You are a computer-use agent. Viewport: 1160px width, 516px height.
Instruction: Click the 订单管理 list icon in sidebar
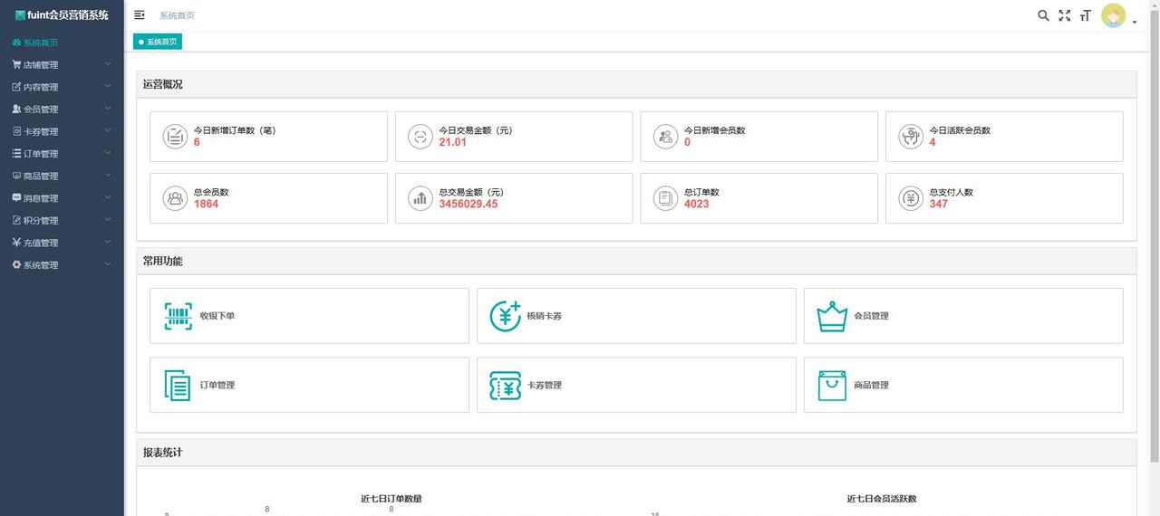coord(16,154)
